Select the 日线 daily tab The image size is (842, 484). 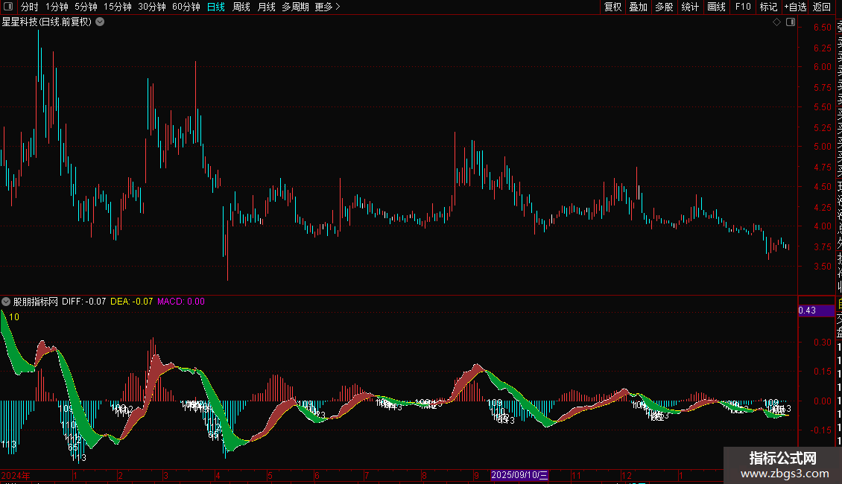point(216,7)
